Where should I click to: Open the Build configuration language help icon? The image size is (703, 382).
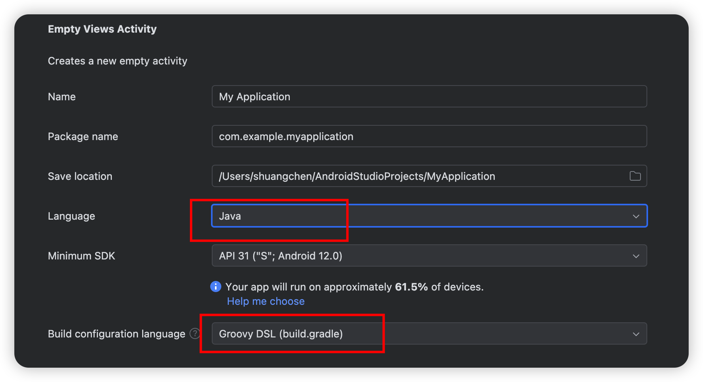[x=195, y=334]
